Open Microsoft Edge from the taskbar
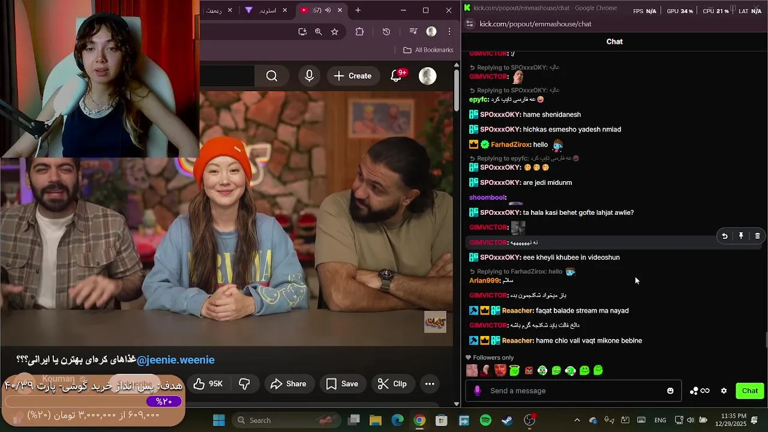Viewport: 768px width, 432px height. 398,420
